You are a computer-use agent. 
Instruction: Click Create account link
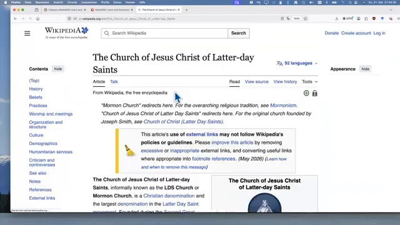(356, 33)
